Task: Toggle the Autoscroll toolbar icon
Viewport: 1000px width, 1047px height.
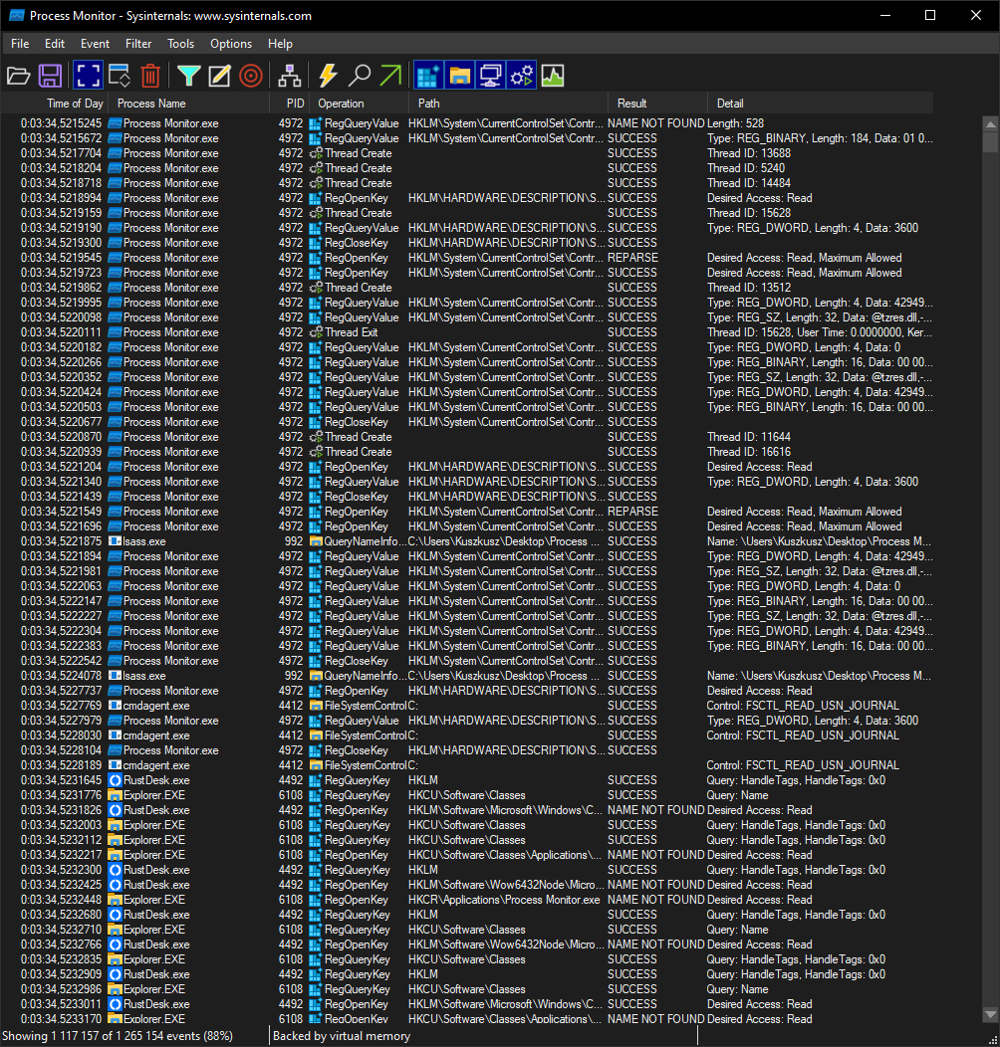Action: click(x=120, y=76)
